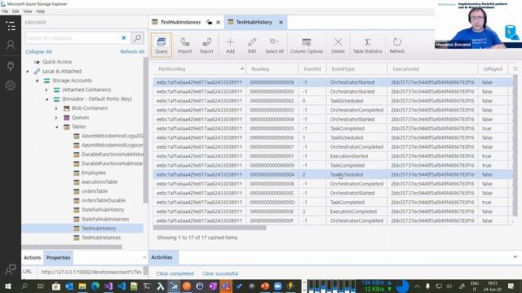Switch to the Properties tab
522x293 pixels.
58,257
